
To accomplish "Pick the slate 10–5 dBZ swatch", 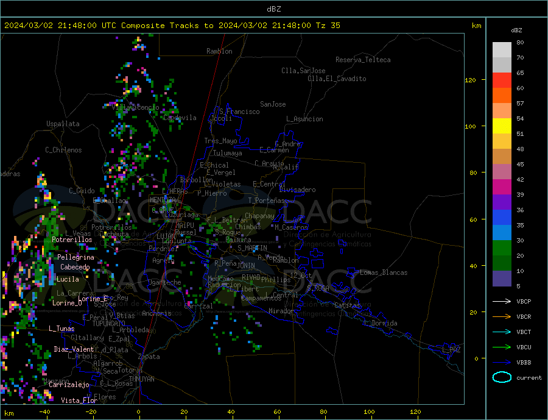I will pyautogui.click(x=502, y=279).
